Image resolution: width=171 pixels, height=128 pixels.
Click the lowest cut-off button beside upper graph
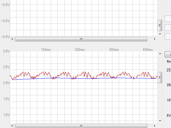pos(168,36)
